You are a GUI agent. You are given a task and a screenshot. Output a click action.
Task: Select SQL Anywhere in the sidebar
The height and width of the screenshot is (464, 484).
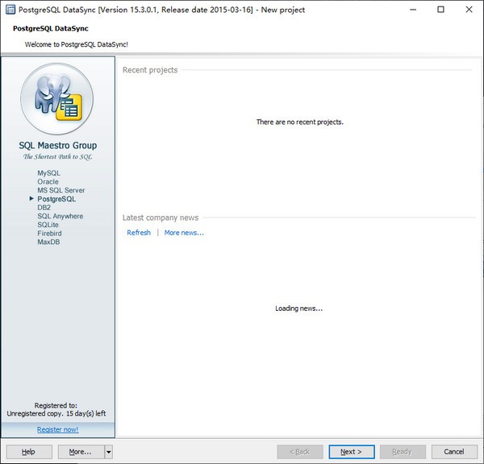[x=60, y=217]
